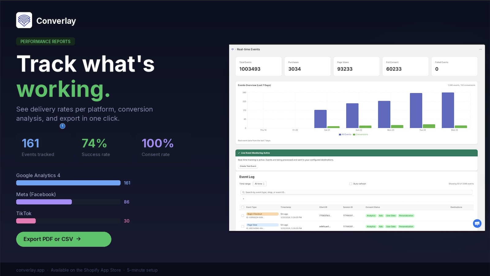The image size is (490, 276).
Task: Click the app icon before Real-time Events breadcrumb
Action: pyautogui.click(x=233, y=49)
